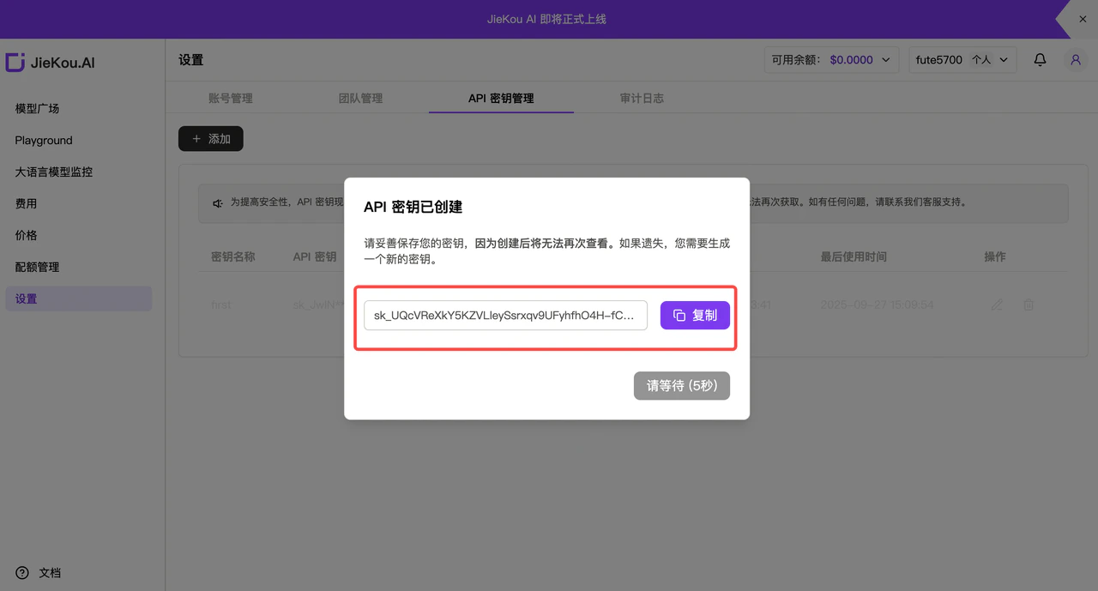Viewport: 1098px width, 591px height.
Task: Click the generated API key text field
Action: coord(505,316)
